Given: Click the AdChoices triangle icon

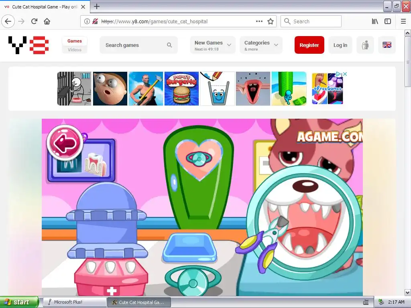Looking at the screenshot, I should [339, 74].
